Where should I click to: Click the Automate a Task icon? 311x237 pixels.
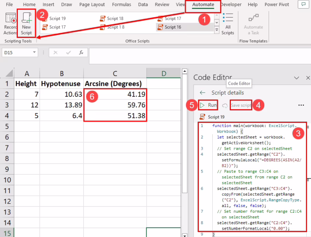click(253, 18)
